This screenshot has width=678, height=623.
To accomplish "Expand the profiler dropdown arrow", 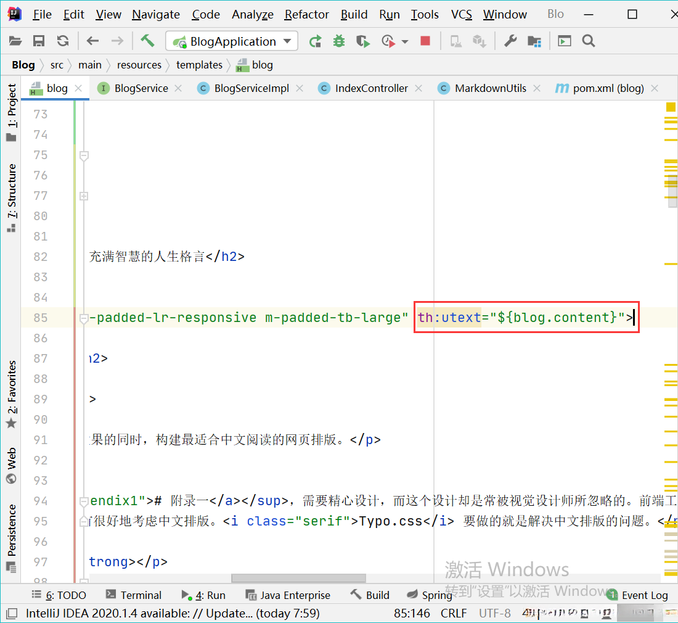I will (x=405, y=41).
